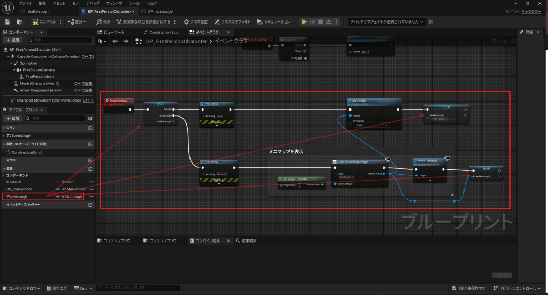Image resolution: width=548 pixels, height=295 pixels.
Task: Toggle visibility eye for ispaused variable
Action: 91,182
